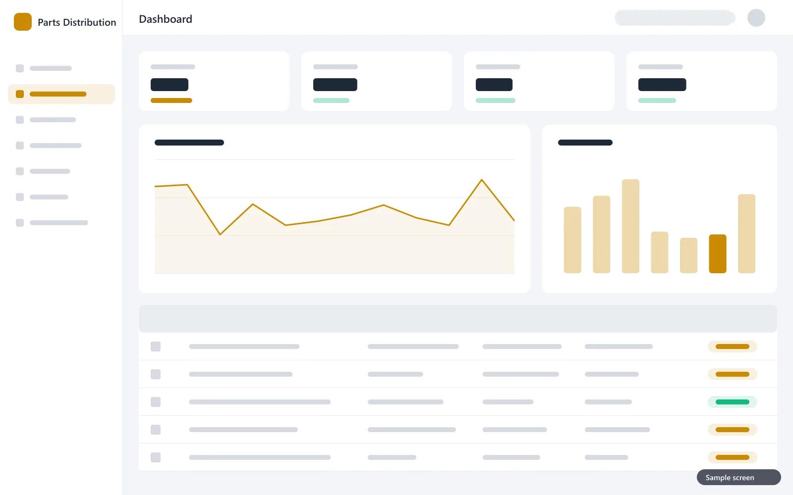Select the stat card with the orange underline

214,81
